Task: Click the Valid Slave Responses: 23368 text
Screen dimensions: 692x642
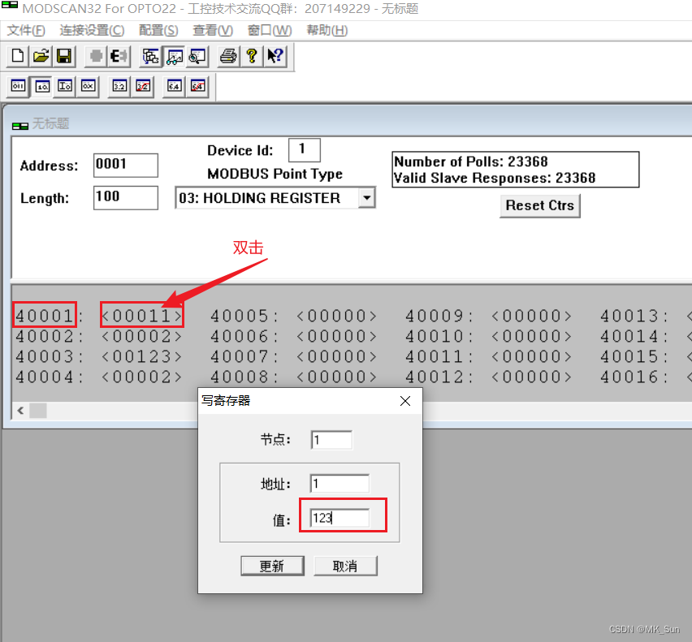Action: pyautogui.click(x=495, y=178)
